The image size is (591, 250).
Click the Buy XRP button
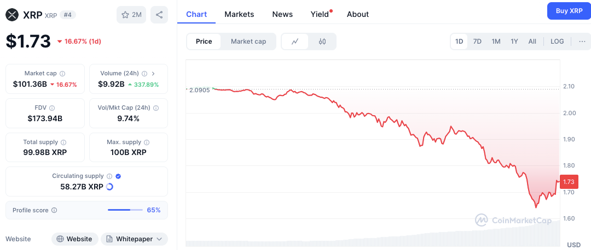569,11
